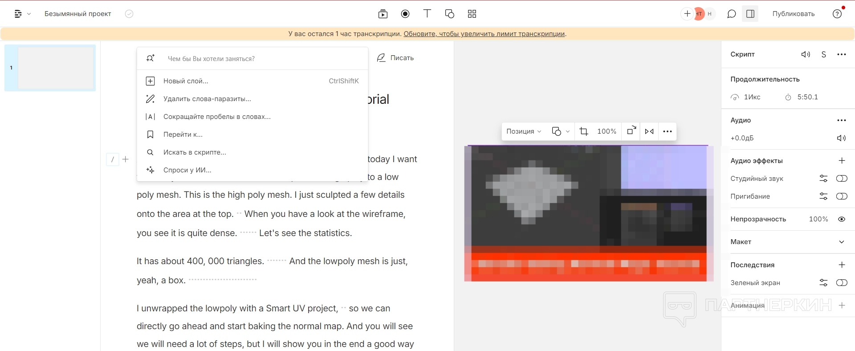Click the video preview on the canvas
Screen dimensions: 855x351
coord(589,213)
